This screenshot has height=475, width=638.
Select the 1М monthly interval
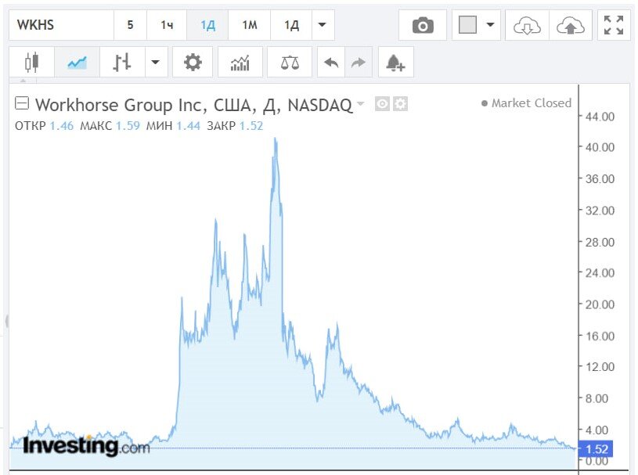pyautogui.click(x=250, y=25)
